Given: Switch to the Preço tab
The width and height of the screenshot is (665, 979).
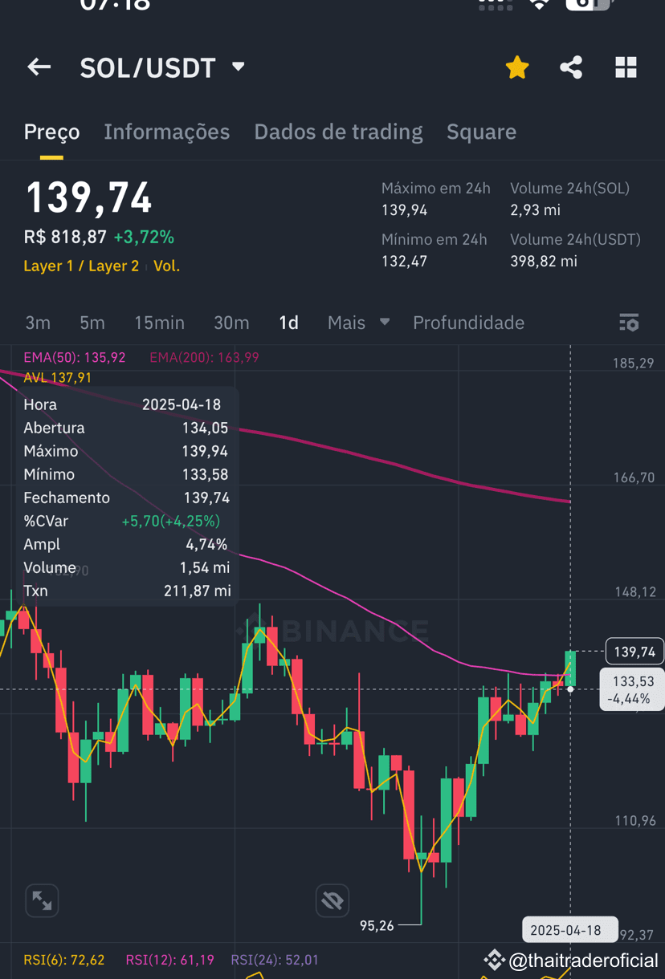Looking at the screenshot, I should coord(51,132).
